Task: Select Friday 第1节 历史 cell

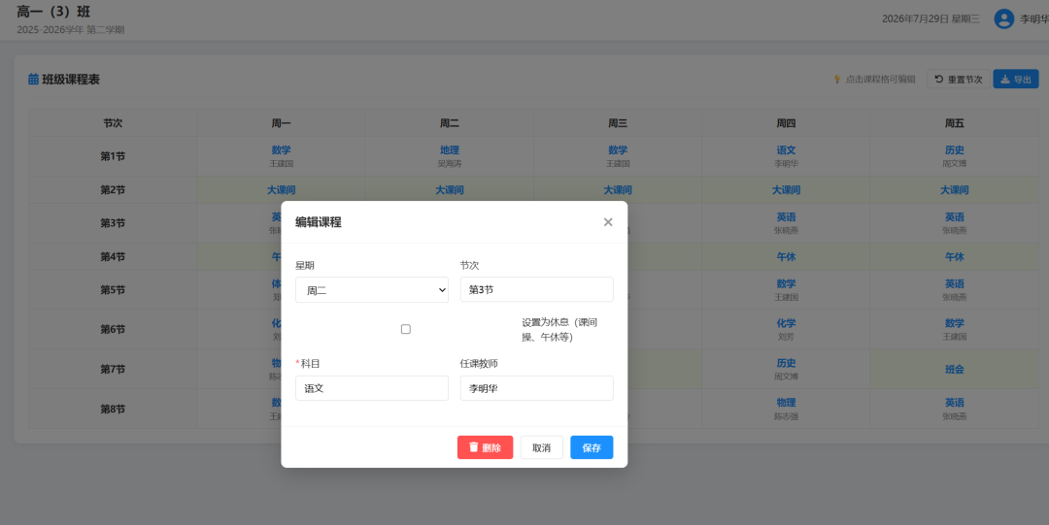Action: (x=954, y=156)
